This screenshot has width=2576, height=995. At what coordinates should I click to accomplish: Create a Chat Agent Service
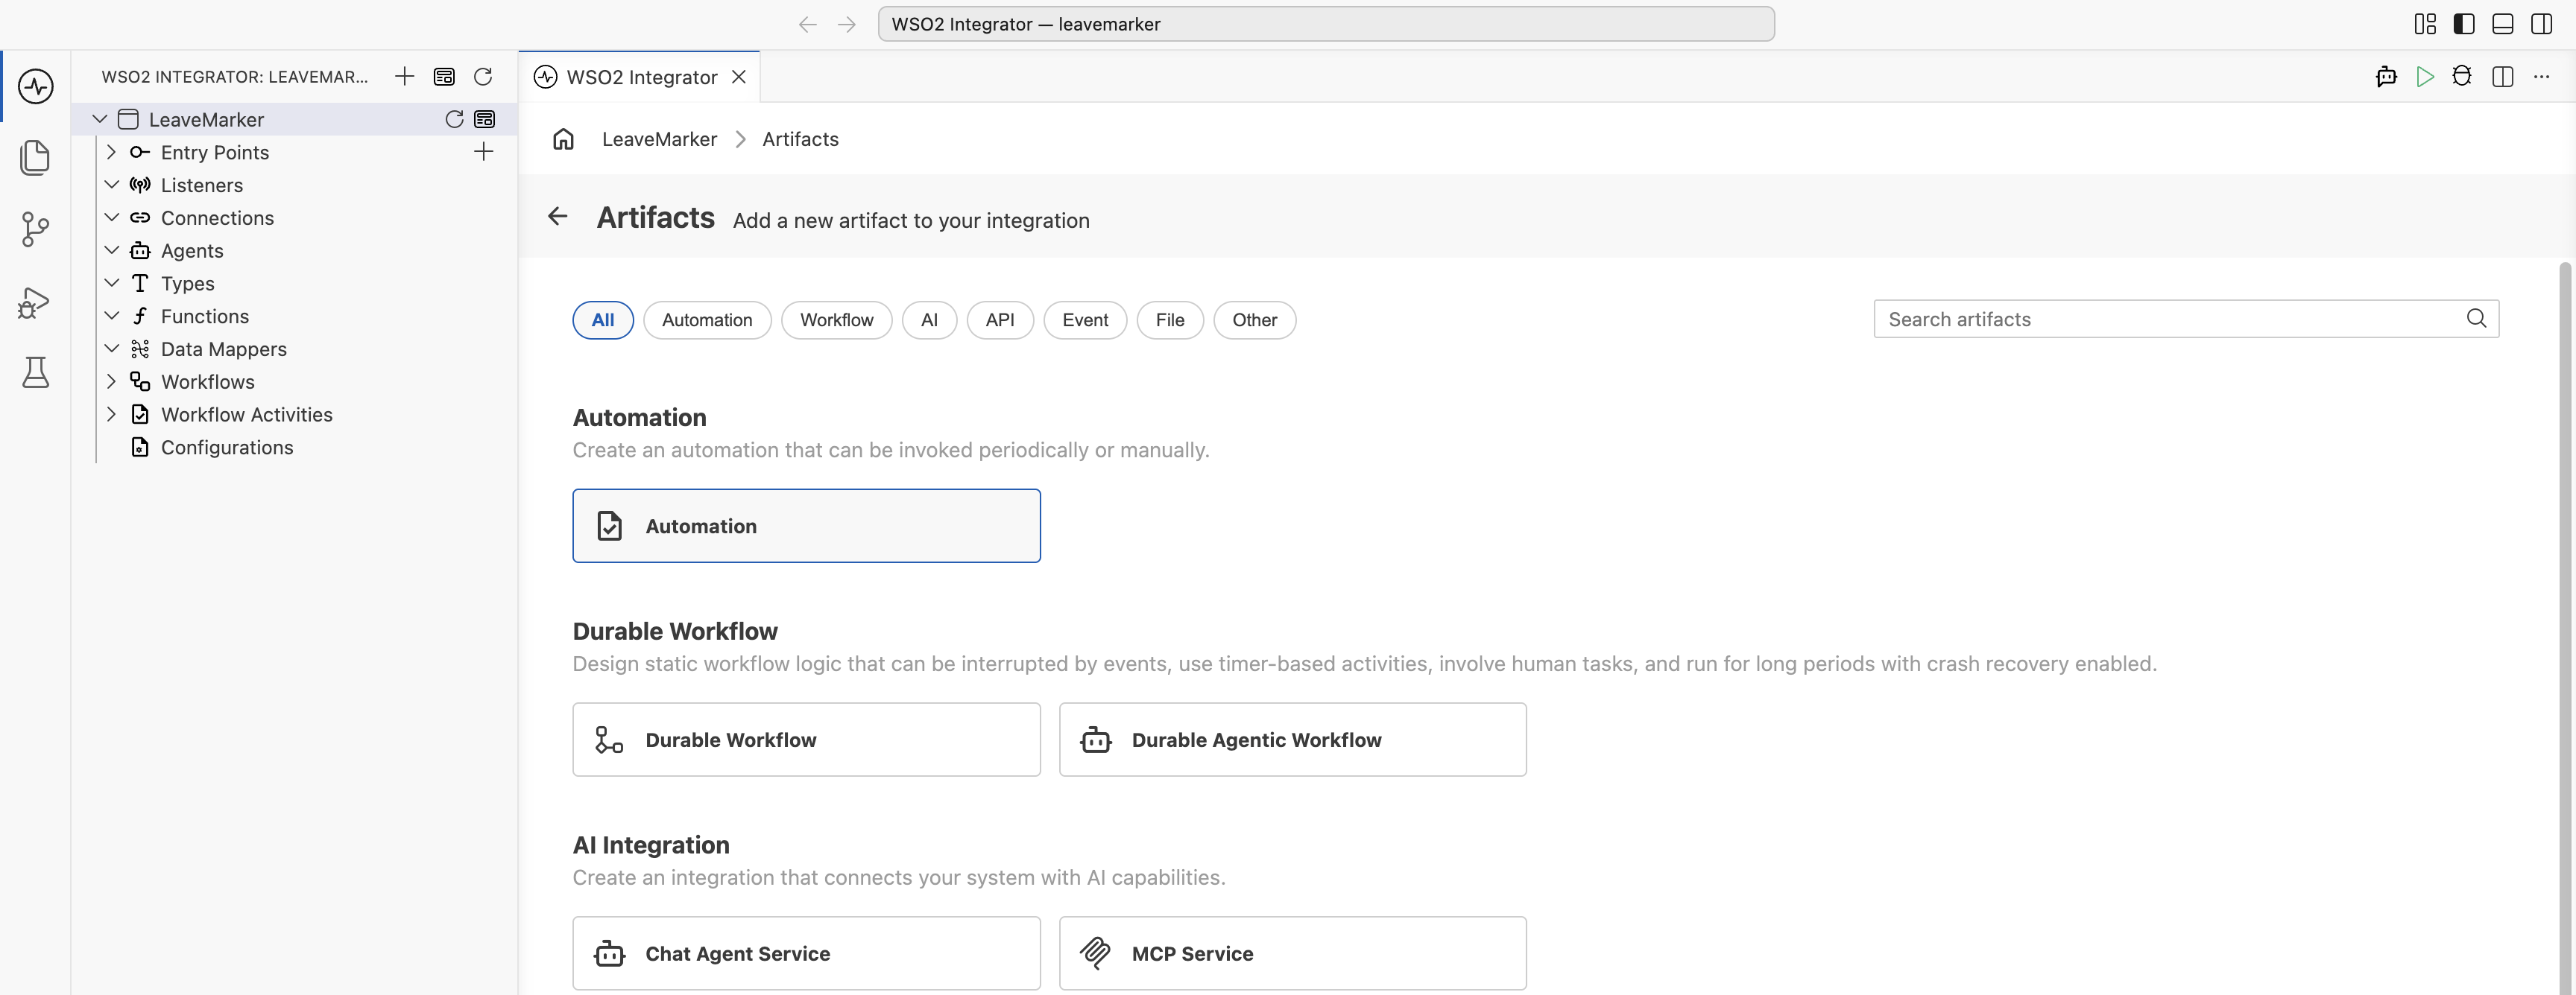(806, 953)
